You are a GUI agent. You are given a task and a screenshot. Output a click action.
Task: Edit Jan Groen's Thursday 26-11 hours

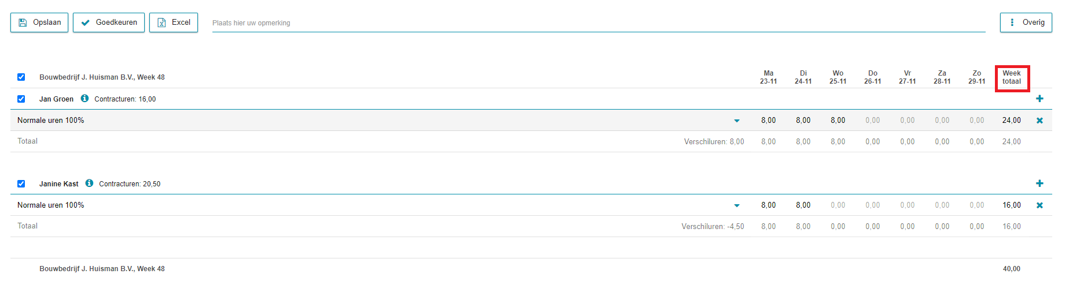[872, 121]
